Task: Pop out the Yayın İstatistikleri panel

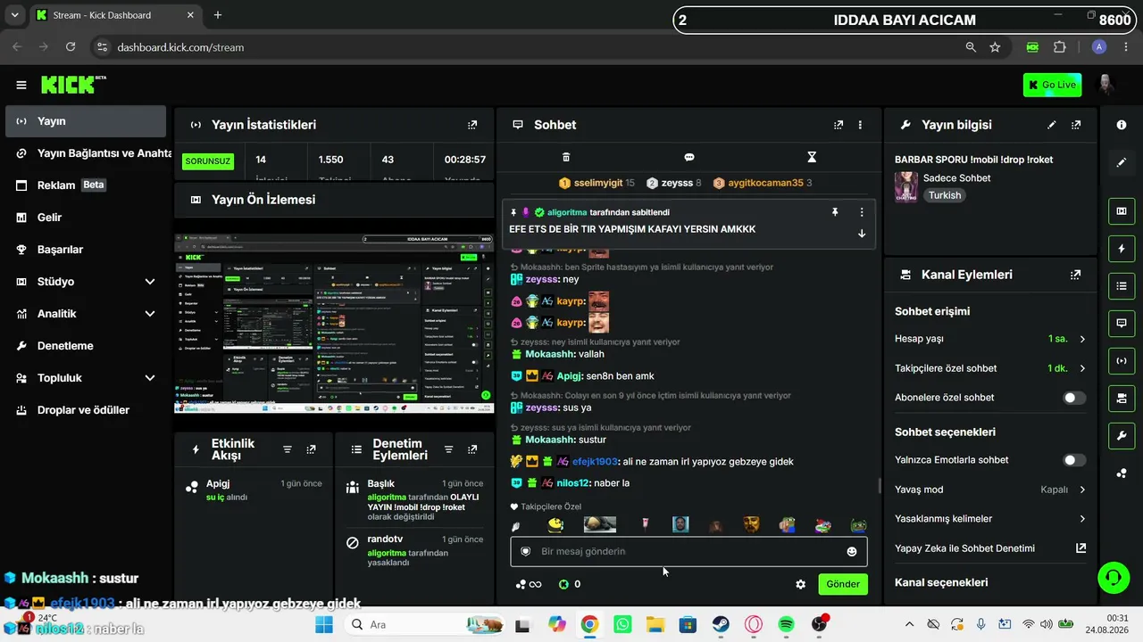Action: 472,125
